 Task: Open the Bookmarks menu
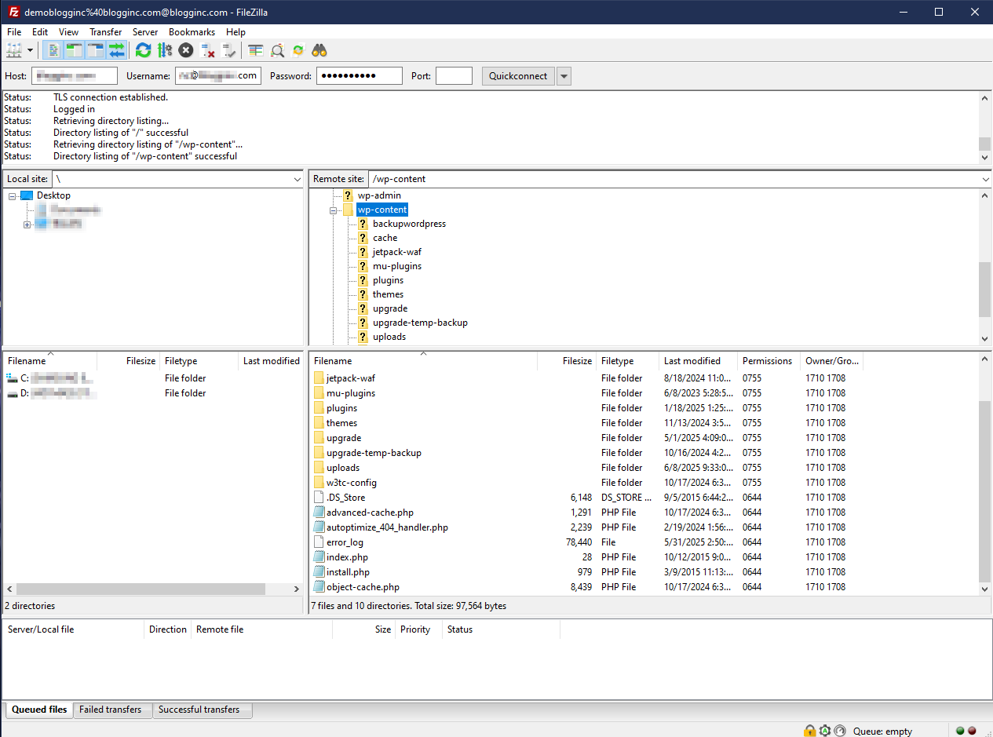192,32
